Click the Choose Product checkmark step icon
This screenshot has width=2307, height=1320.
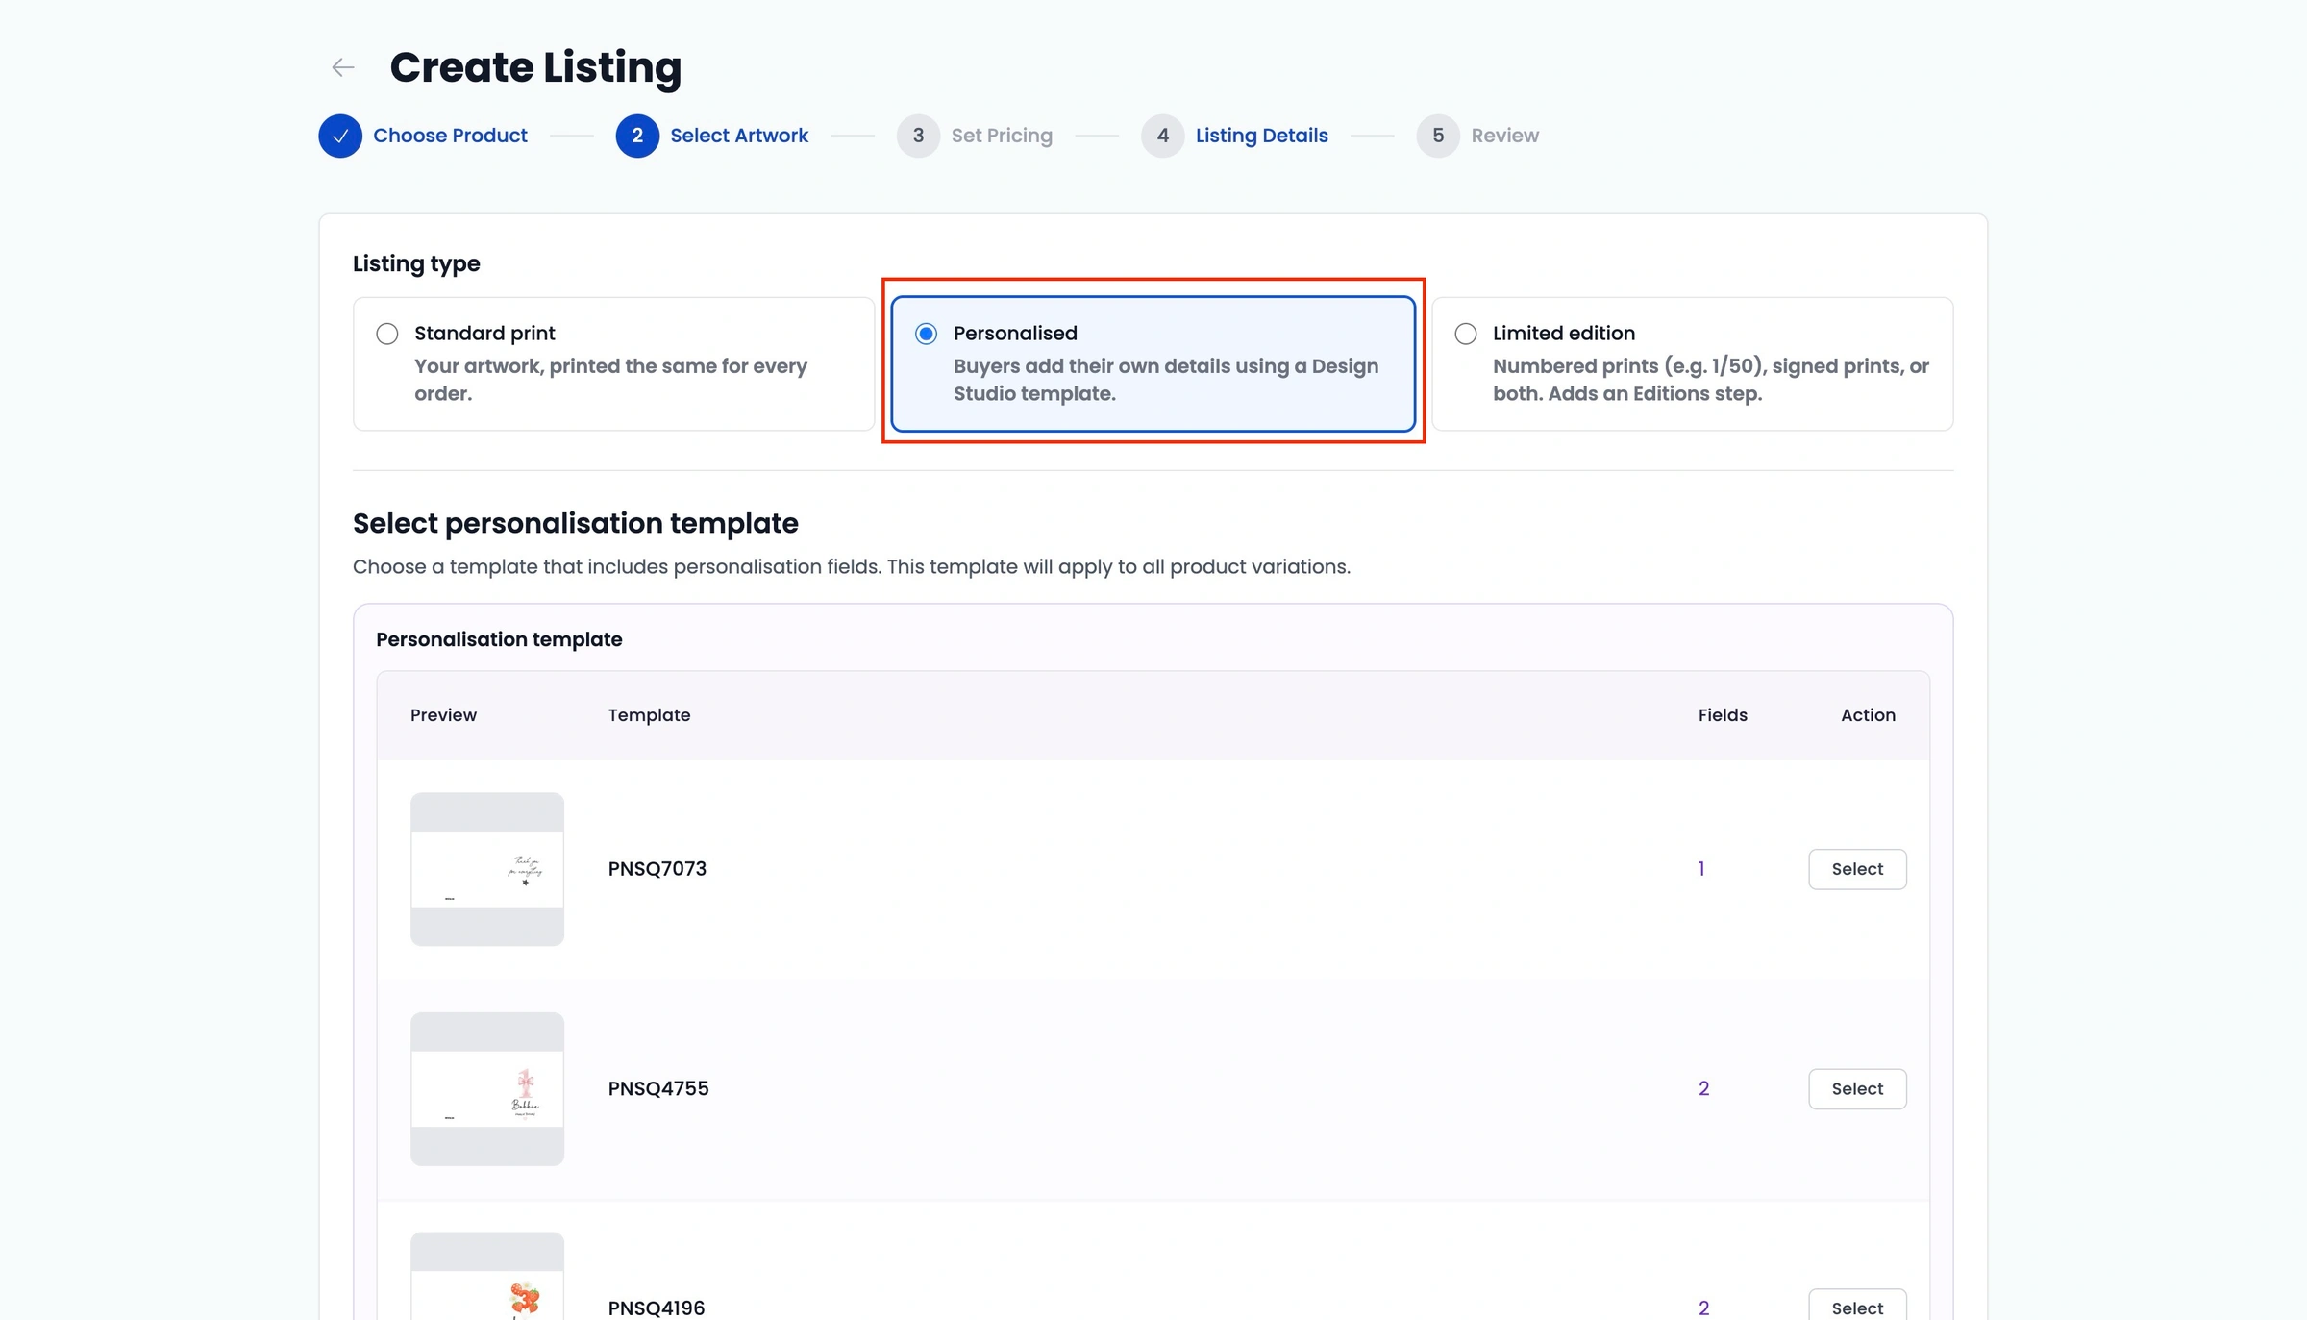pos(340,136)
